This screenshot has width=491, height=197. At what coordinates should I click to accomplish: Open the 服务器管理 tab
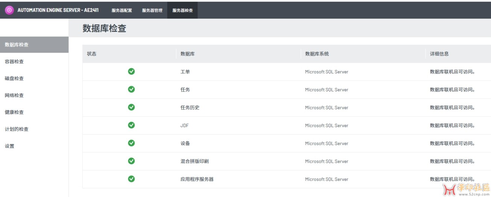pyautogui.click(x=152, y=11)
